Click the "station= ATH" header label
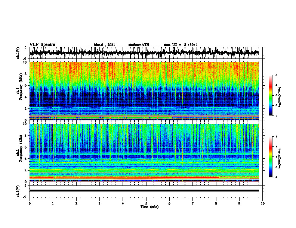The image size is (296, 228). click(x=139, y=45)
